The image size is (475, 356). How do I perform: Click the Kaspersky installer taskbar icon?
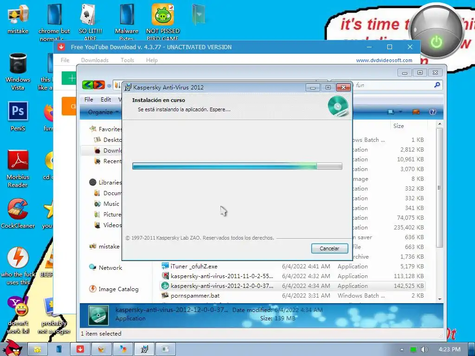[145, 349]
